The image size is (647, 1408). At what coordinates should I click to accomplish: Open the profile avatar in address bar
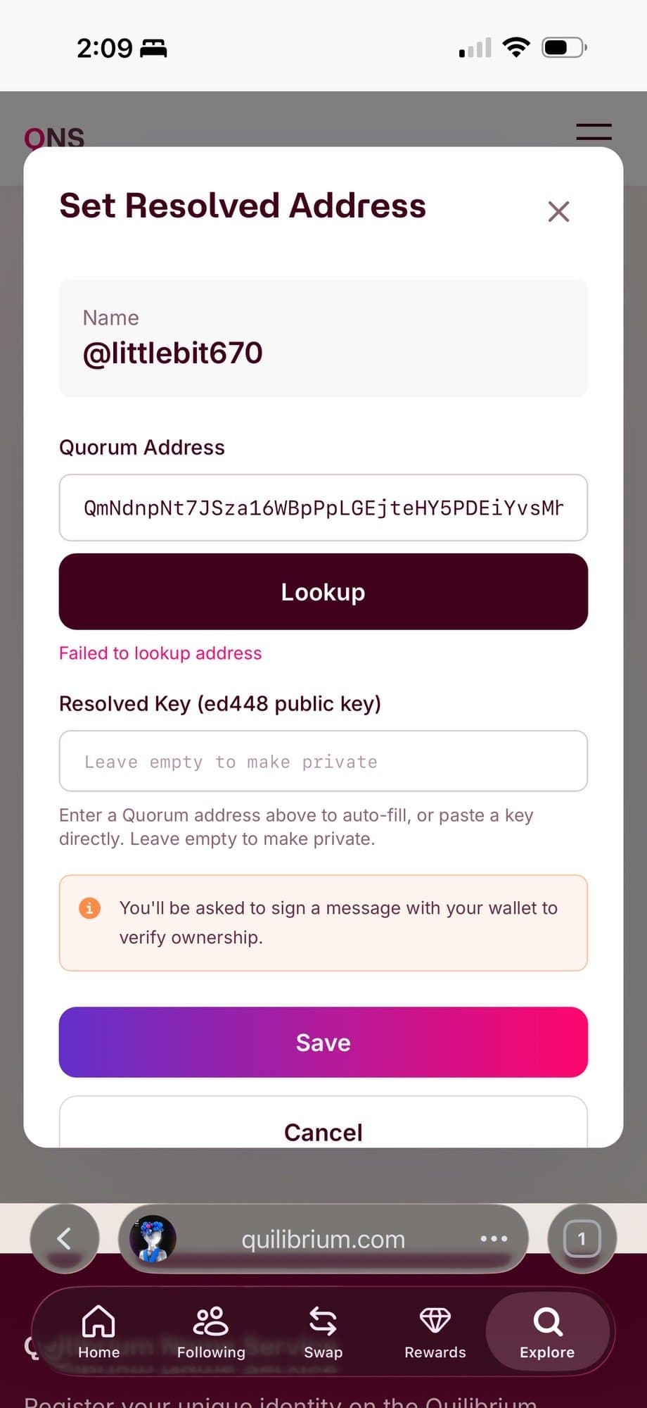click(153, 1238)
